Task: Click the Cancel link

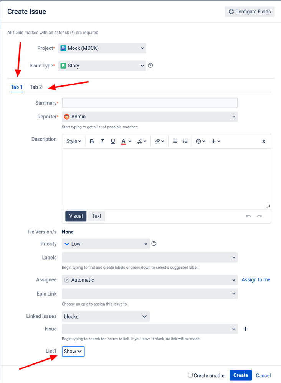Action: [263, 376]
